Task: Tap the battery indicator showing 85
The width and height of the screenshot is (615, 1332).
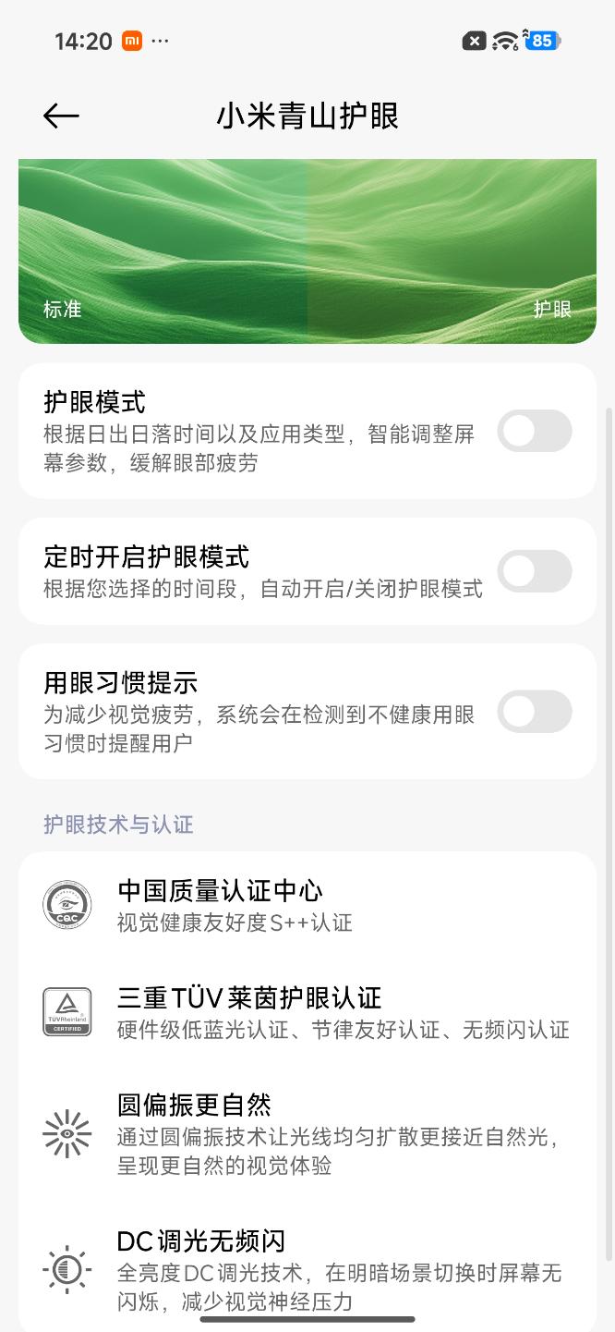Action: [x=543, y=40]
